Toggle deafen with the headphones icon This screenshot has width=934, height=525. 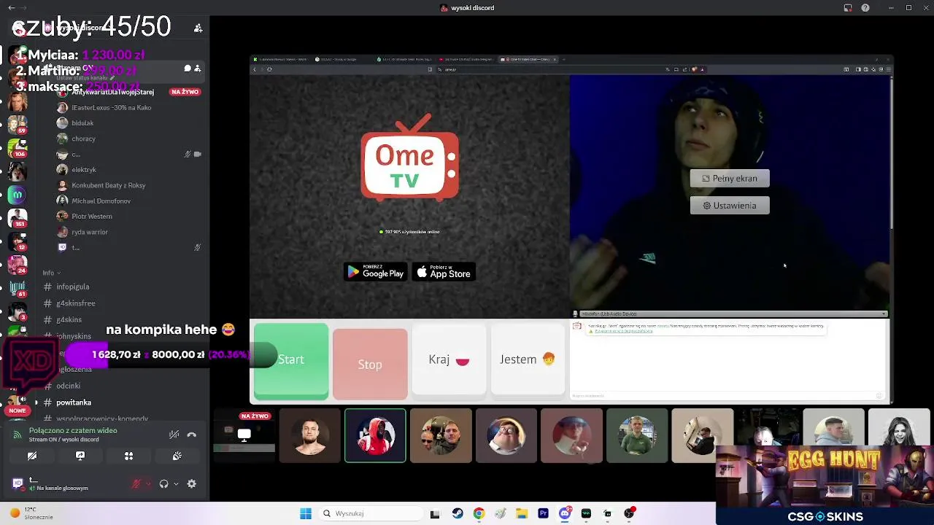tap(164, 483)
